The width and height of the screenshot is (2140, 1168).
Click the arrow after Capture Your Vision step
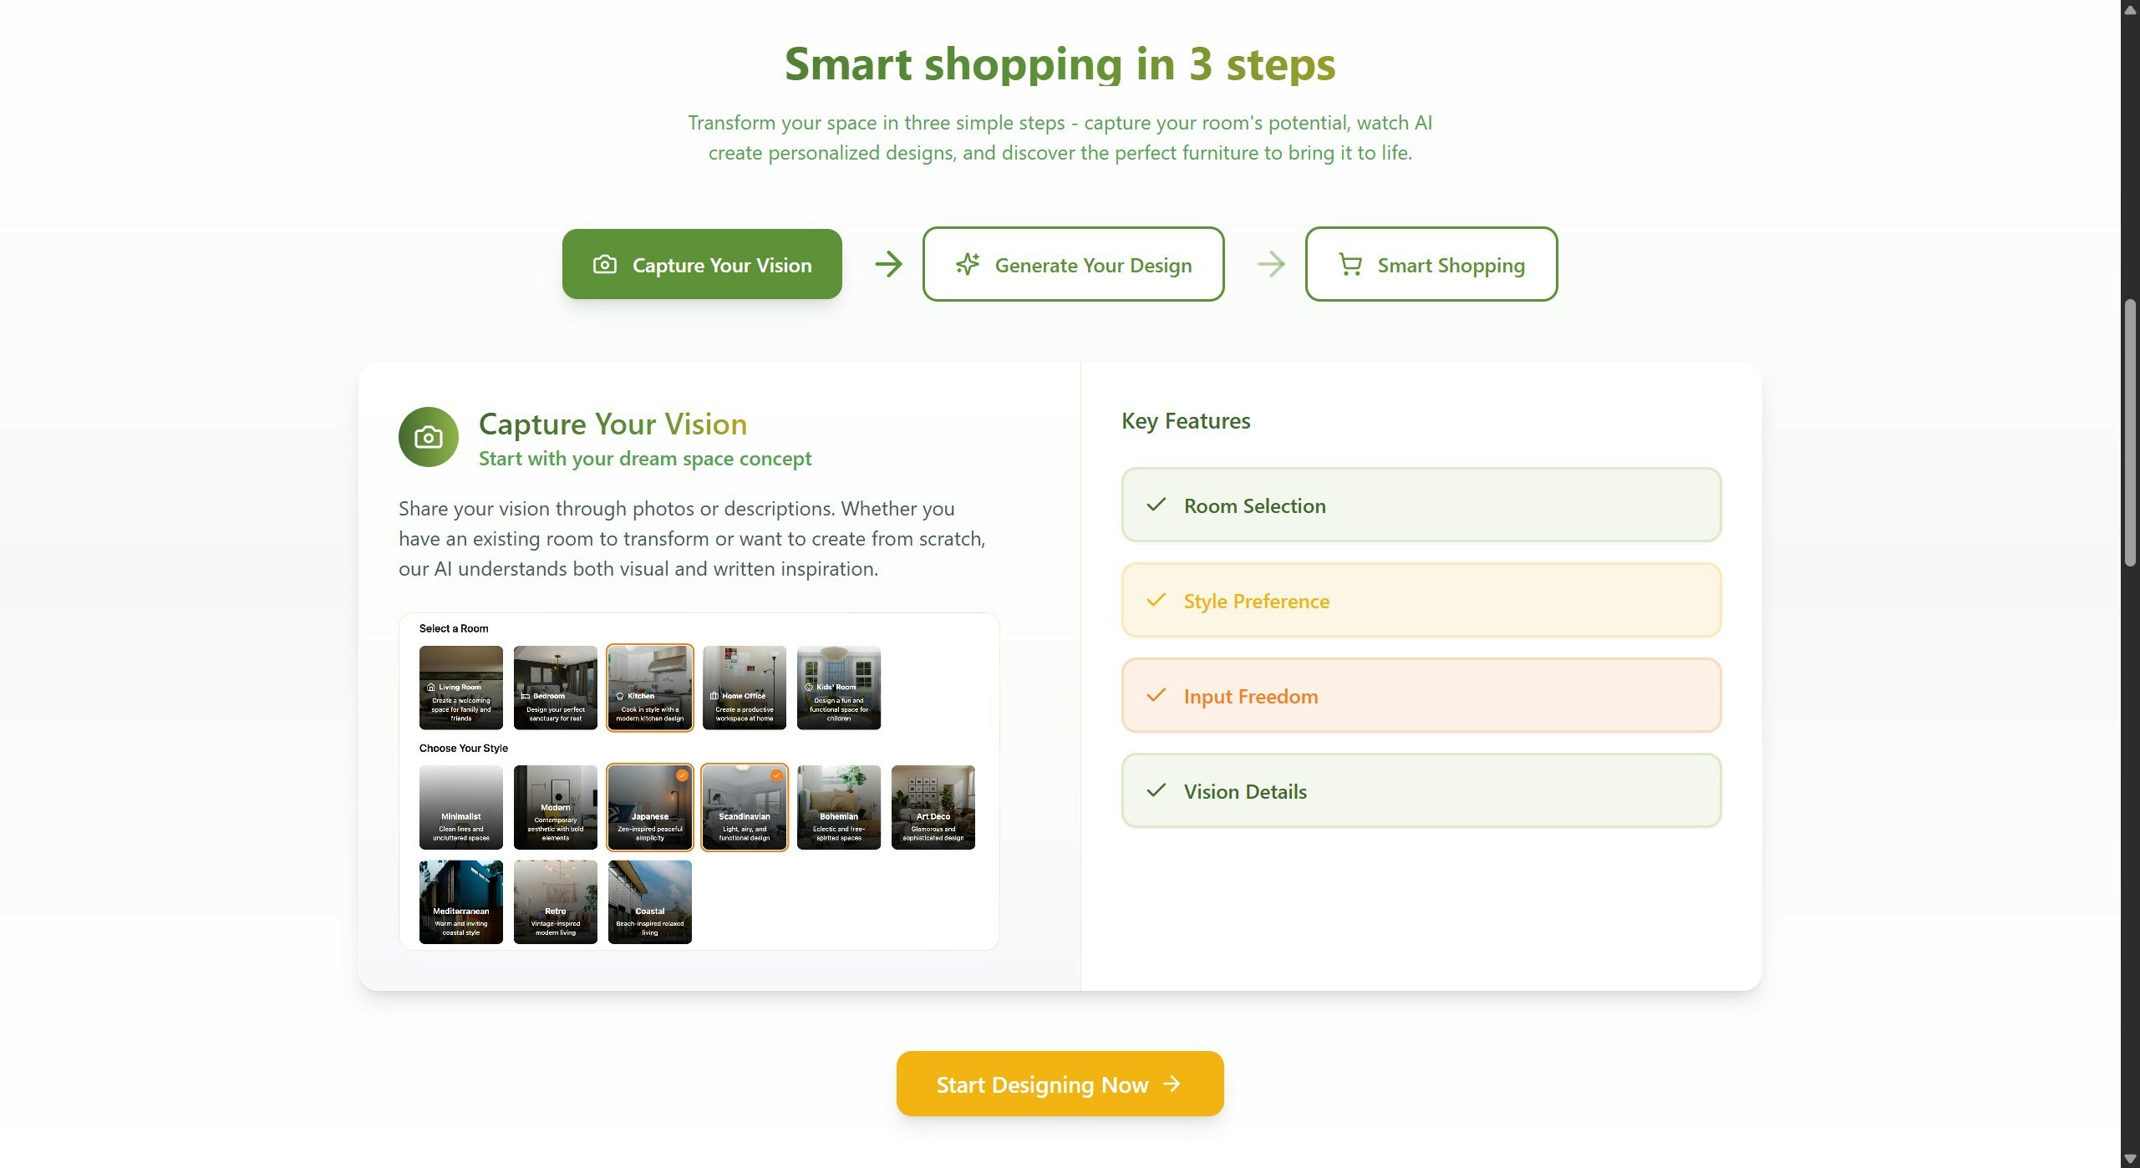(888, 264)
